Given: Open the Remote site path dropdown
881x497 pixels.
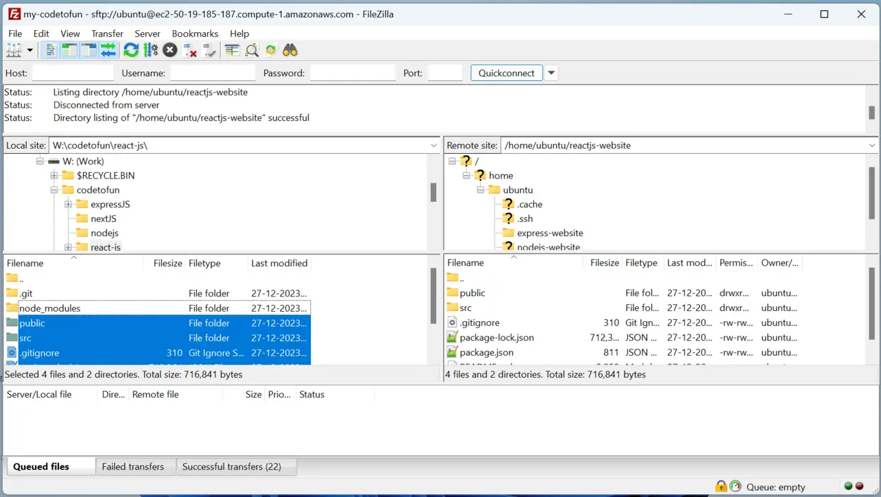Looking at the screenshot, I should click(x=872, y=146).
